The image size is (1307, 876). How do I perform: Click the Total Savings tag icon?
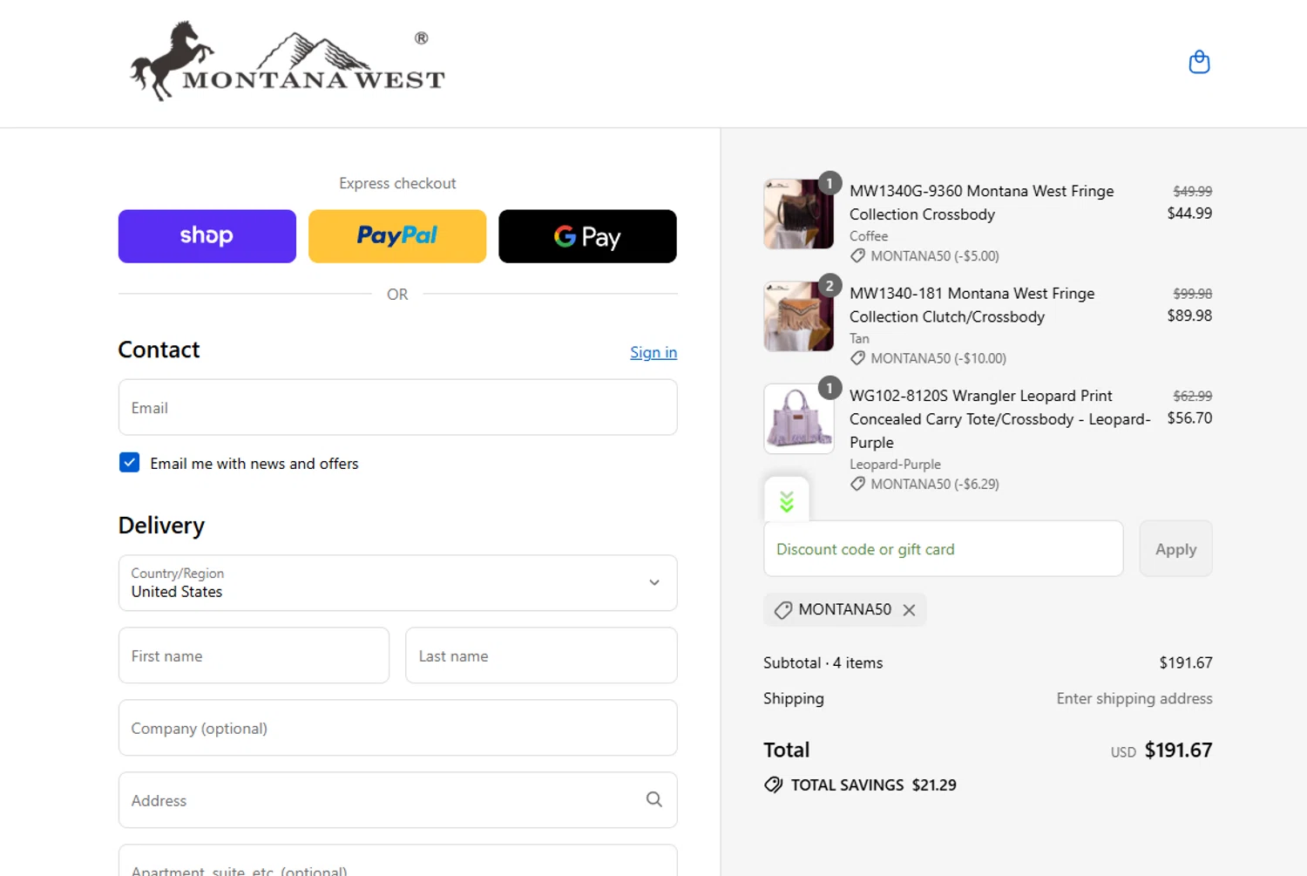click(x=773, y=784)
